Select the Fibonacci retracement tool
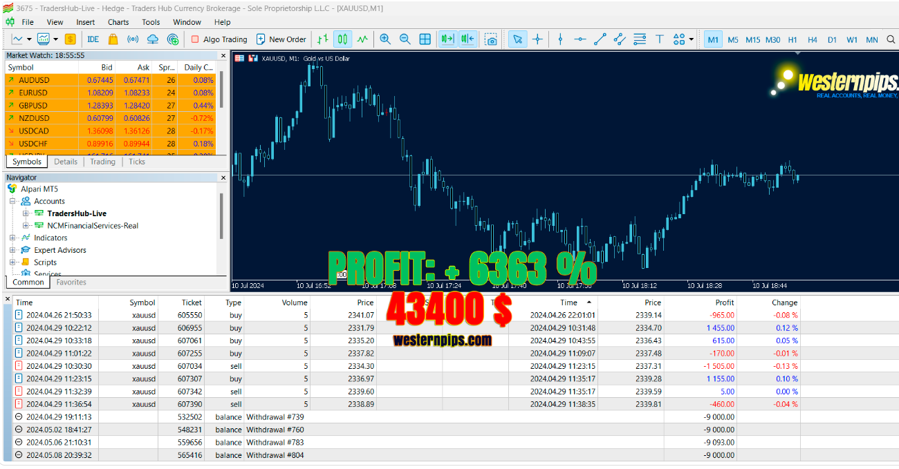The height and width of the screenshot is (469, 899). point(640,39)
